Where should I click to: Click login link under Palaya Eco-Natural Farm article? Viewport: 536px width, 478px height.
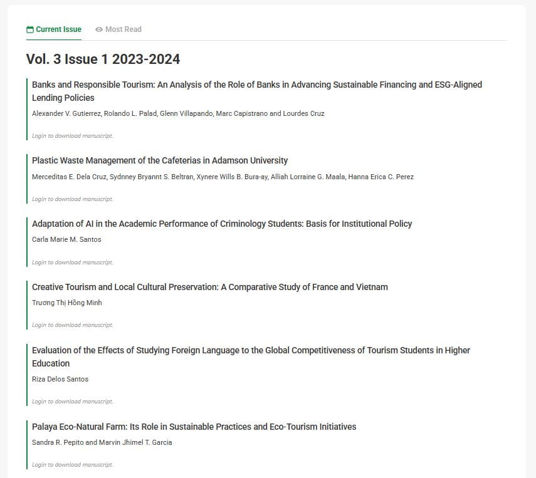73,465
